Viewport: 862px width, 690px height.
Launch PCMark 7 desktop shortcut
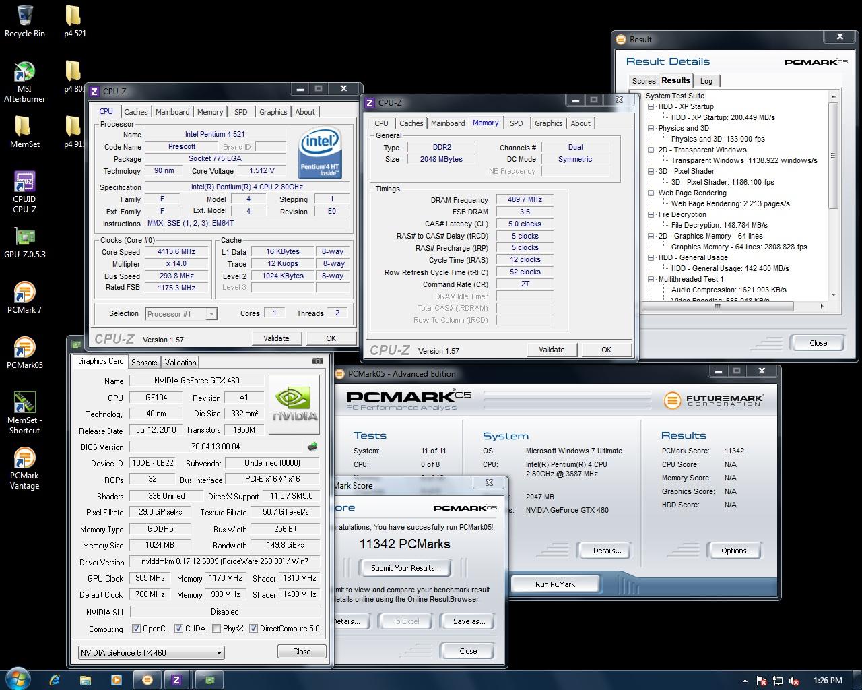click(x=25, y=297)
